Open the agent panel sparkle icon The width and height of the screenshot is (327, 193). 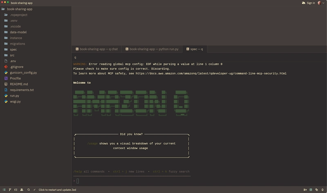pos(316,190)
